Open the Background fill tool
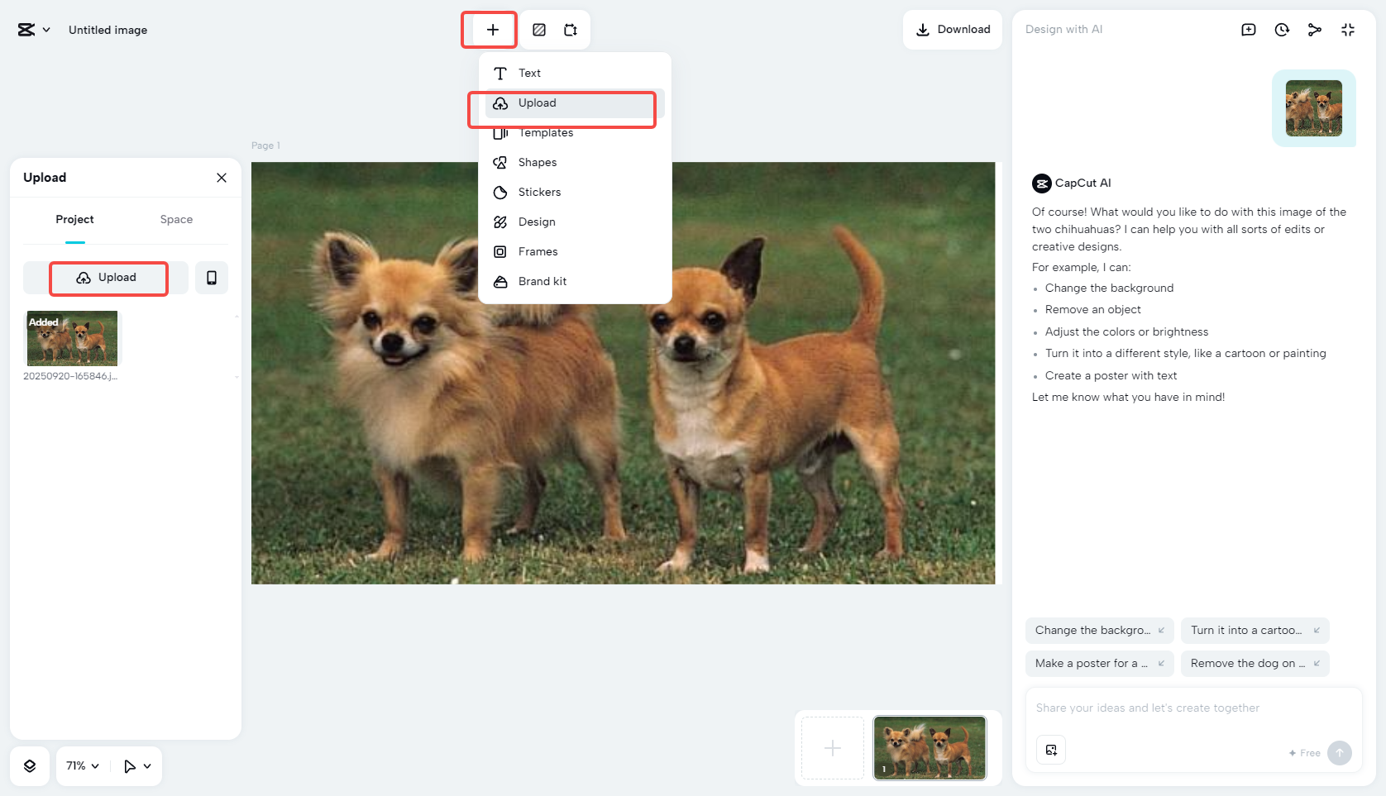 click(539, 29)
